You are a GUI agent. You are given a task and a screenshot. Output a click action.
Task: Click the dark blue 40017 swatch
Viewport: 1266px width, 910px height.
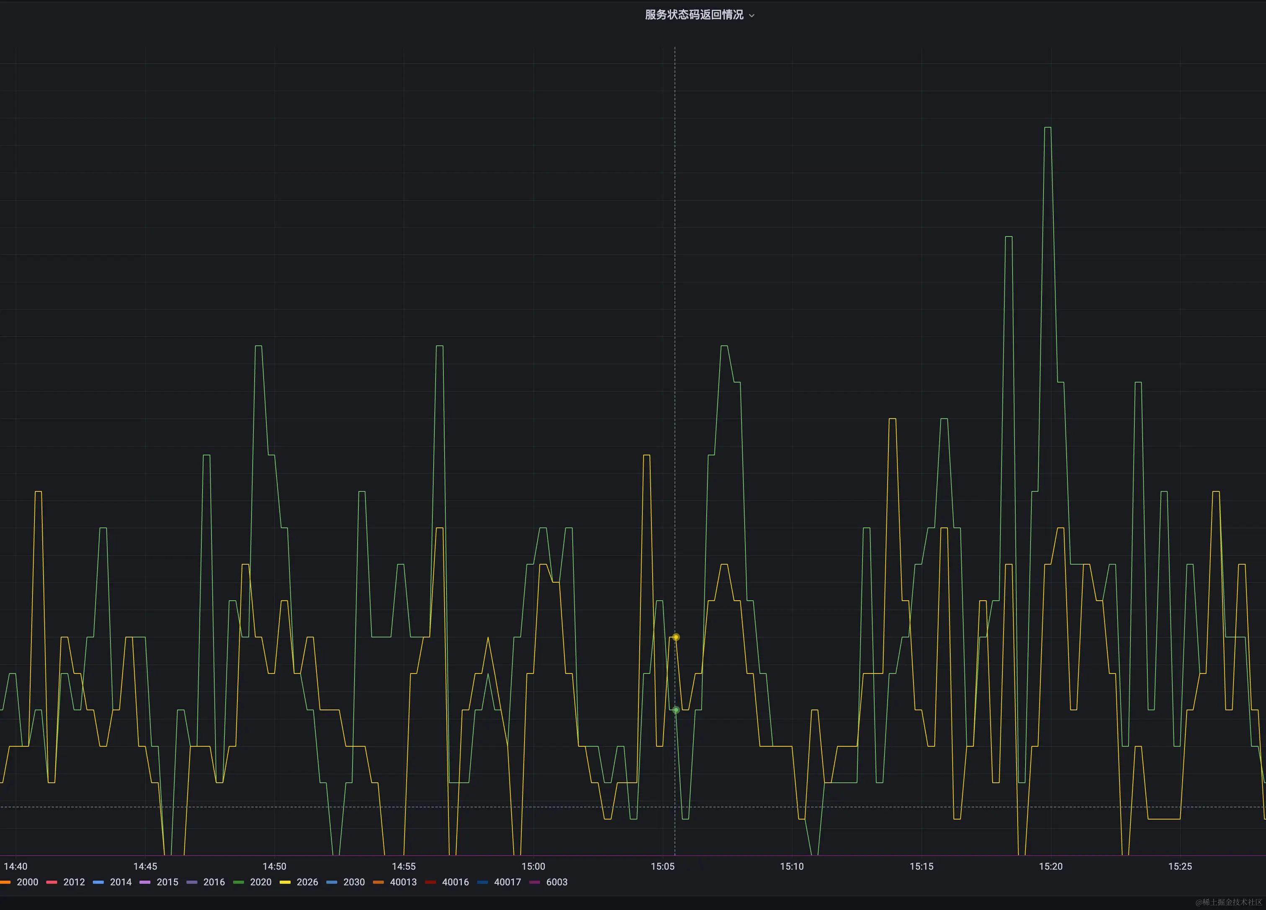(482, 882)
